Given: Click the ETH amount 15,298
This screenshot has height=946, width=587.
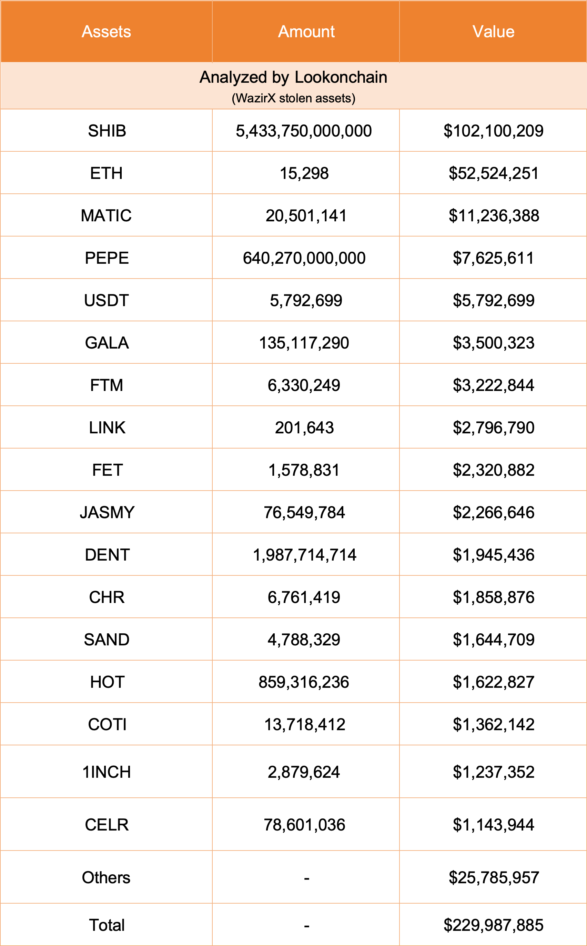Looking at the screenshot, I should 304,173.
